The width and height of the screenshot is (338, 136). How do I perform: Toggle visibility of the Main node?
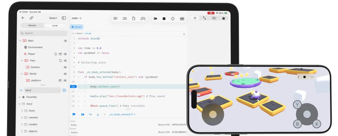coord(65,41)
